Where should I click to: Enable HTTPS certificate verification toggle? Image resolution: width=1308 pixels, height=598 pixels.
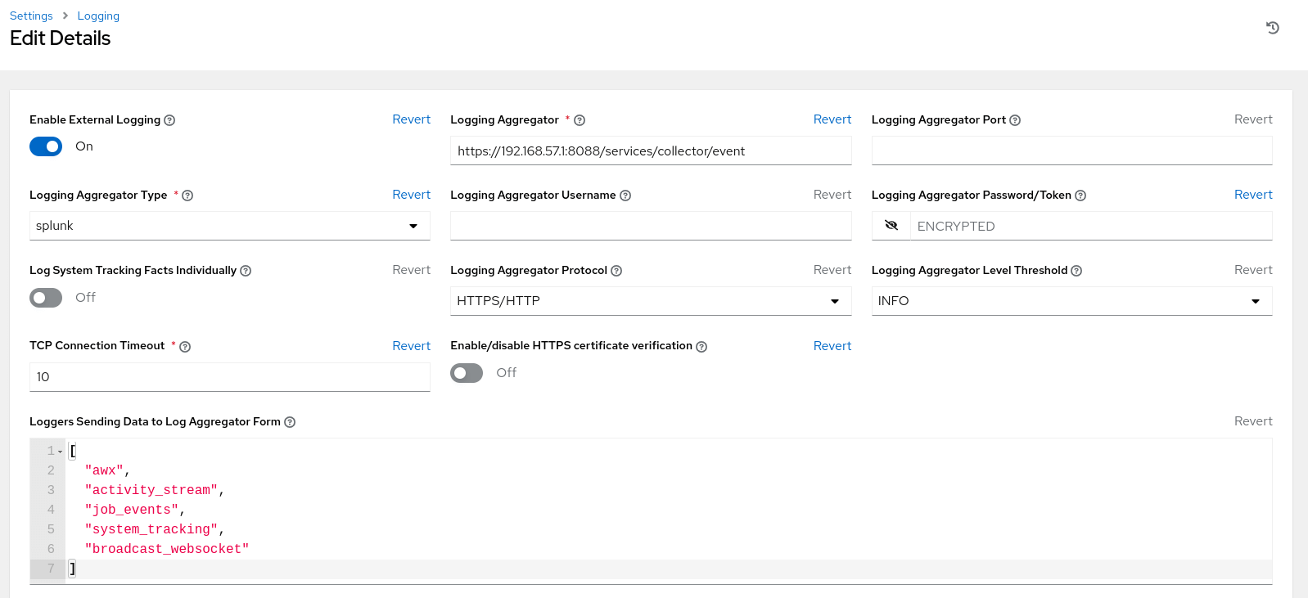(467, 373)
